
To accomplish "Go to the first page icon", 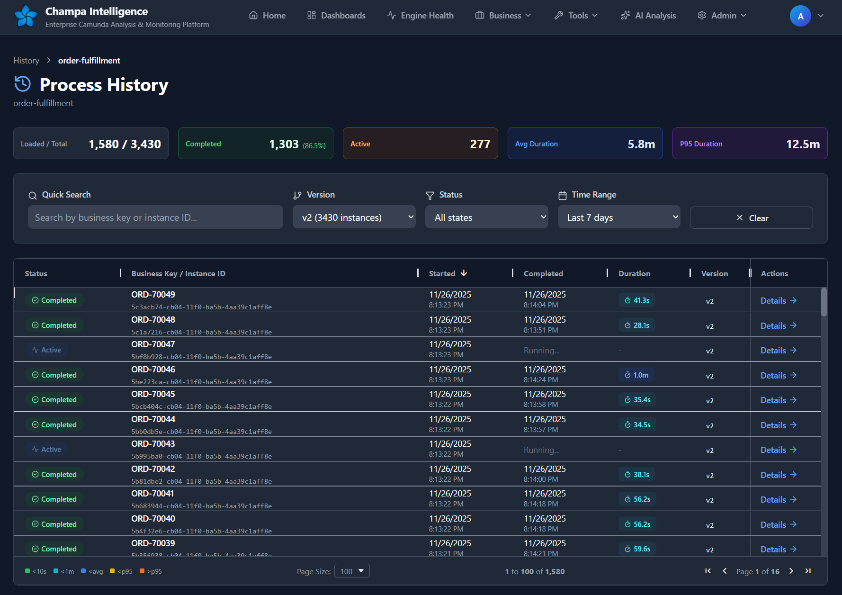I will [x=708, y=571].
